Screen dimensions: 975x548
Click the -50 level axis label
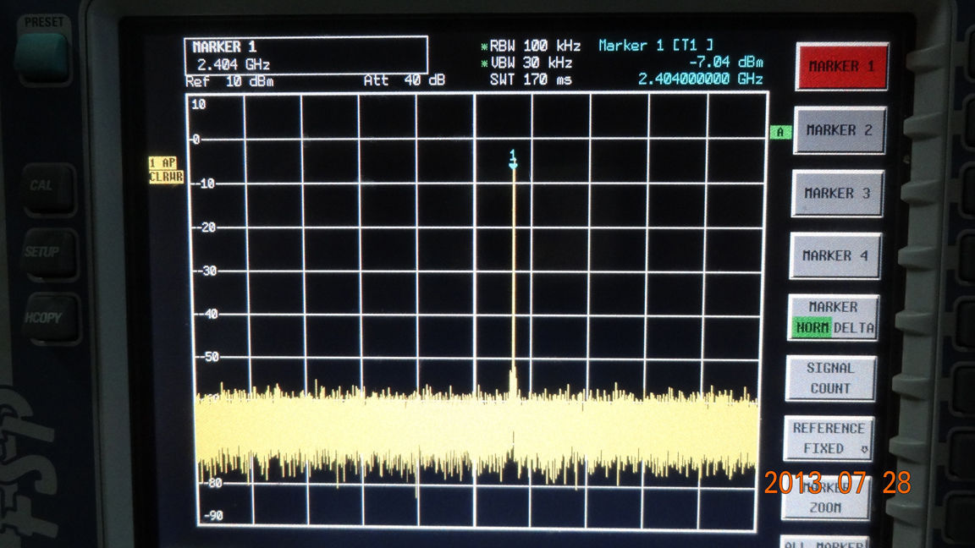(x=209, y=357)
